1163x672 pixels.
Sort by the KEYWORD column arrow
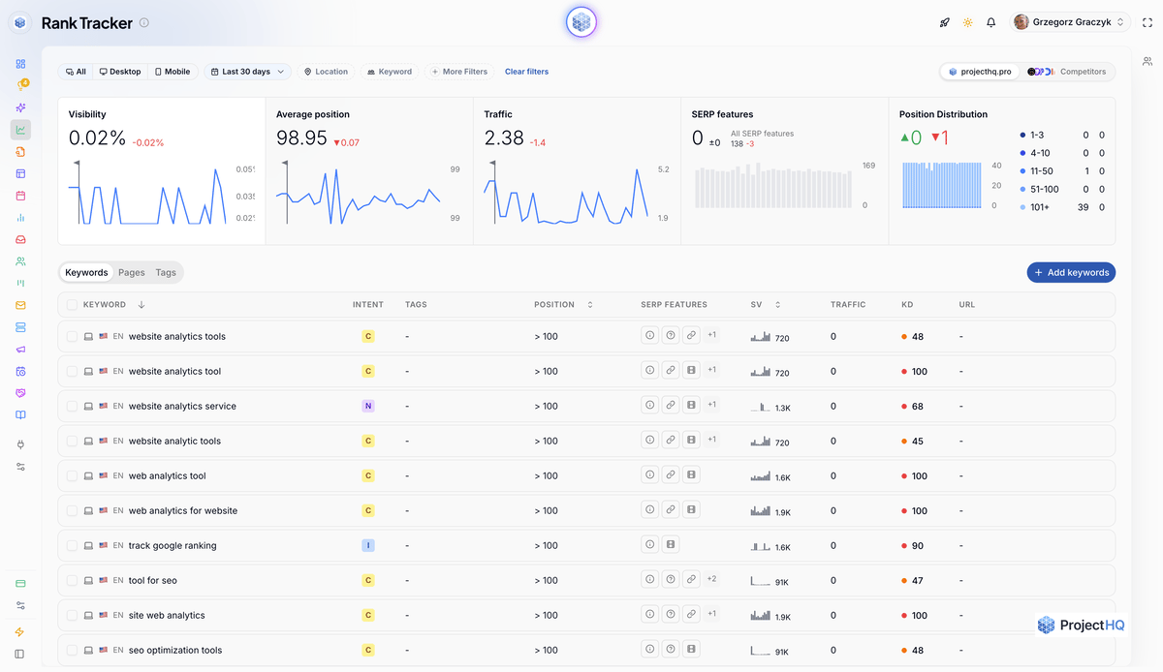pos(141,305)
